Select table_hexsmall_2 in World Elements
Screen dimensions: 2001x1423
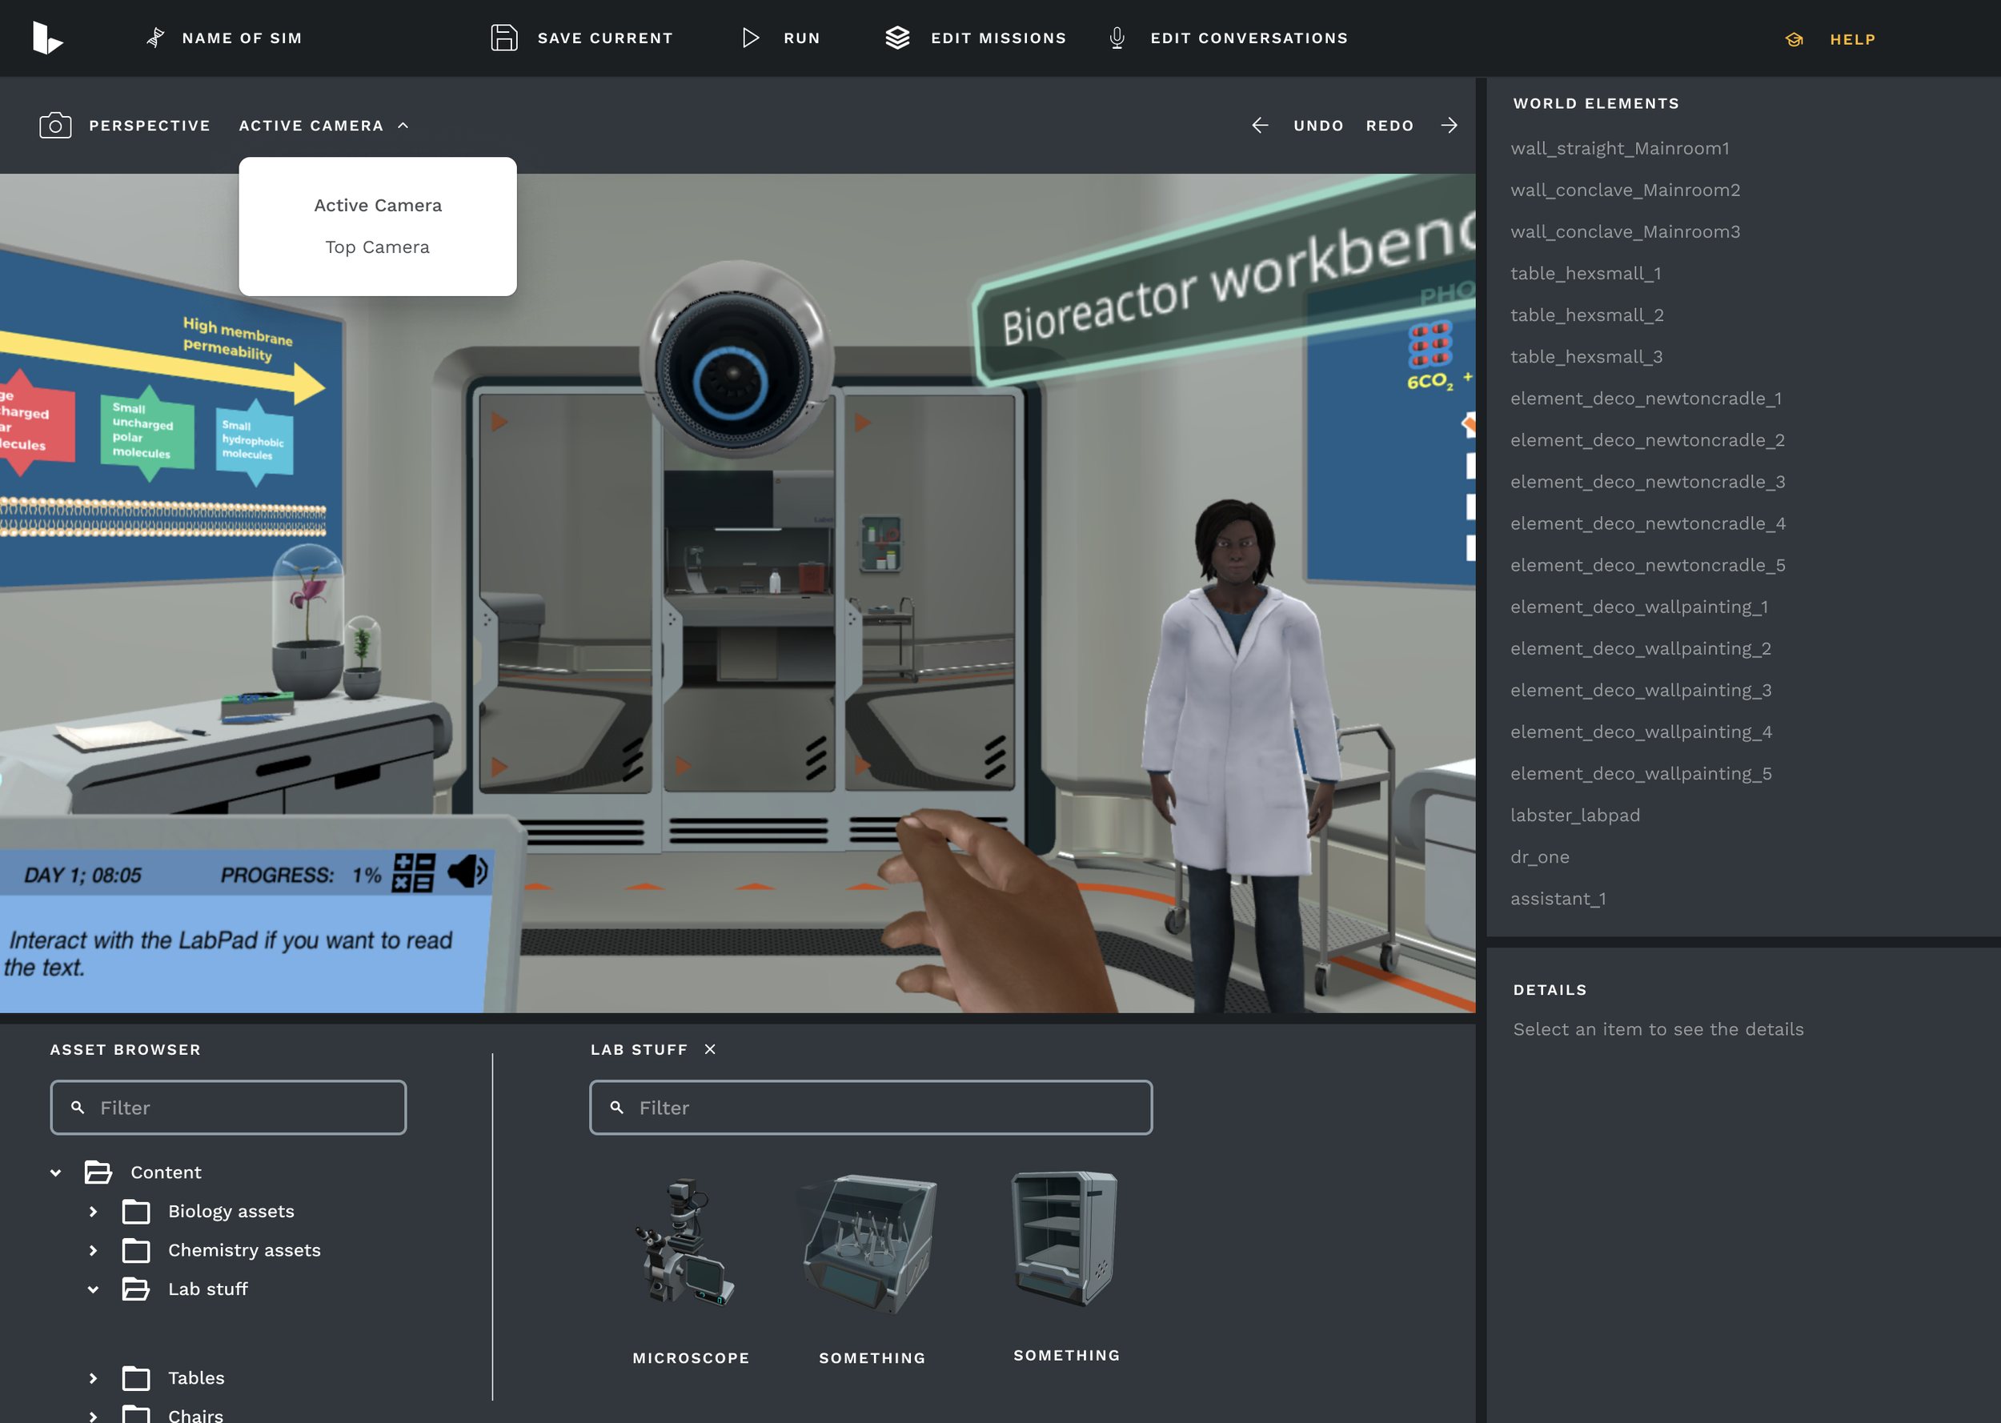pos(1586,315)
